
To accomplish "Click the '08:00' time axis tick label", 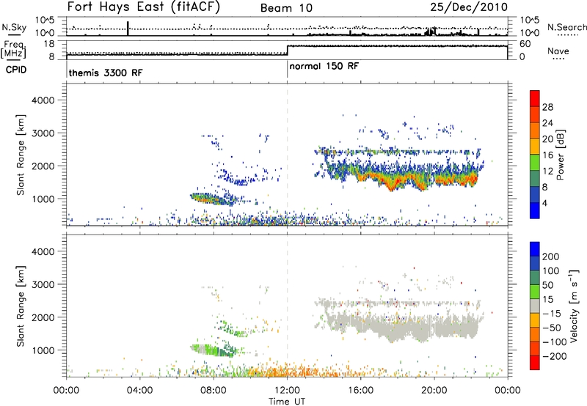I will tap(214, 391).
